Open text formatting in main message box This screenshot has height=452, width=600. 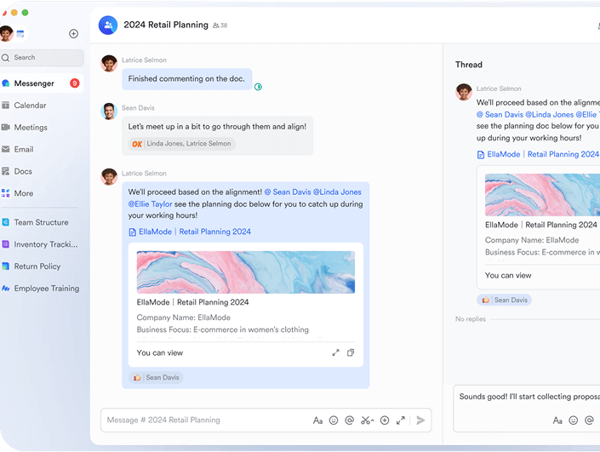pyautogui.click(x=317, y=420)
